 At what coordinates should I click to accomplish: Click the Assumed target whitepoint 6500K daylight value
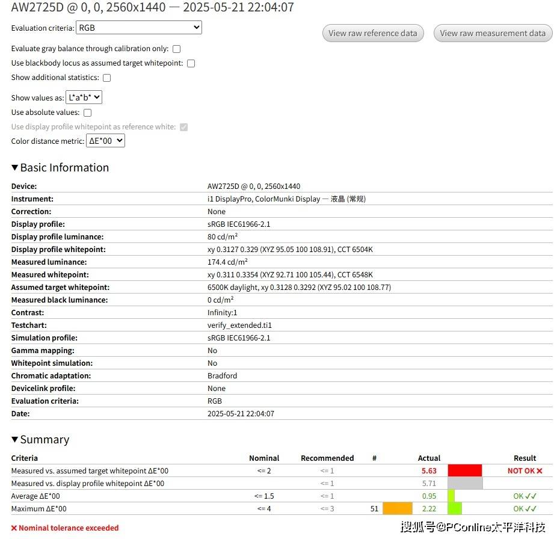point(299,288)
